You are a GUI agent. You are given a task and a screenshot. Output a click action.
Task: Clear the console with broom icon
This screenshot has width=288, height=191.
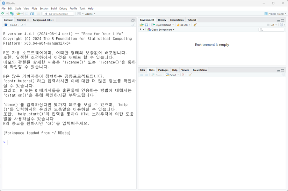click(x=134, y=25)
